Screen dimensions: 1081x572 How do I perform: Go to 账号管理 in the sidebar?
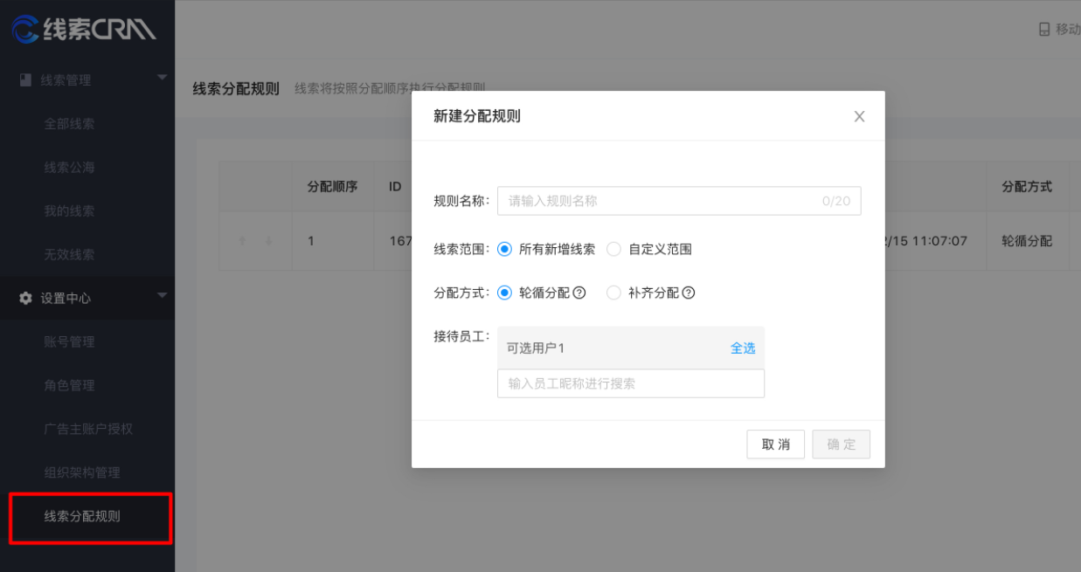[69, 342]
